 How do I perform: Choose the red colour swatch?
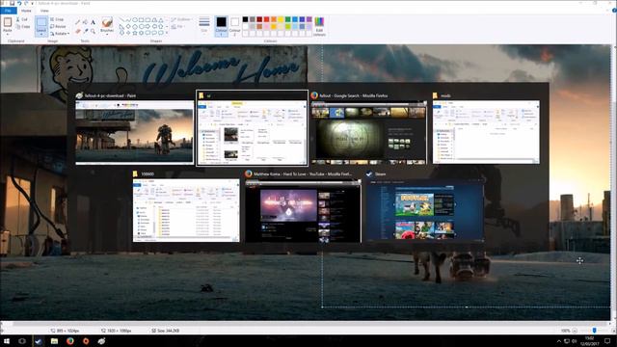266,19
